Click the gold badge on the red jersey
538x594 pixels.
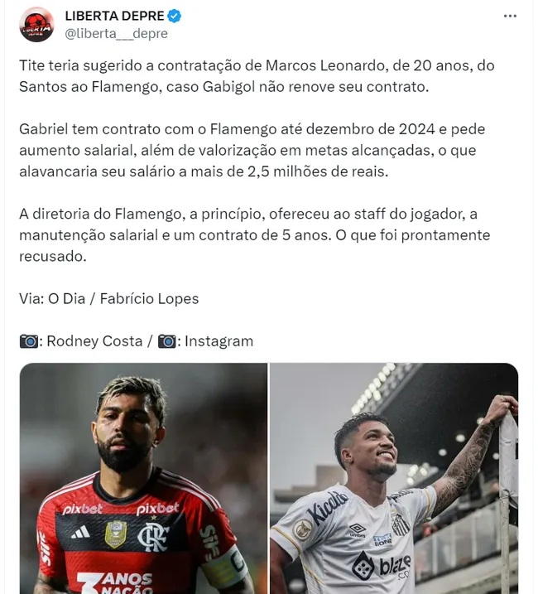coord(115,538)
